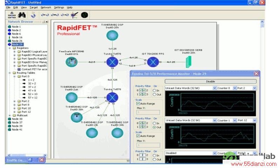
Task: Click the up arrow of the vertical scrollbar
Action: (x=262, y=22)
